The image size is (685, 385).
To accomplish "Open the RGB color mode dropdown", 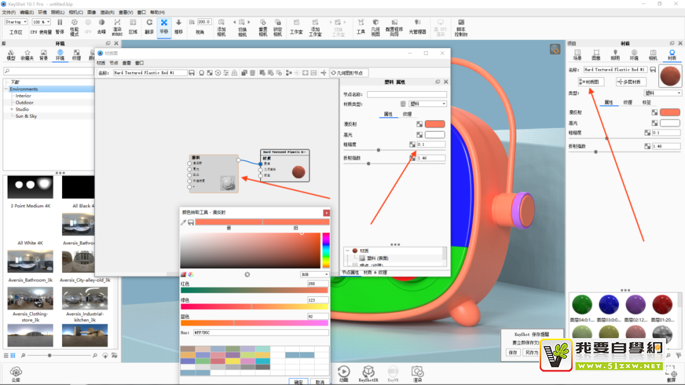I will point(314,274).
